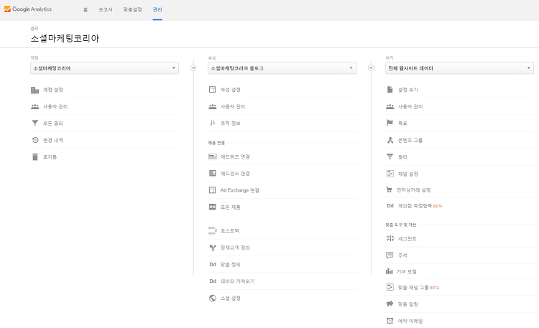Click the Google Analytics logo

[28, 9]
